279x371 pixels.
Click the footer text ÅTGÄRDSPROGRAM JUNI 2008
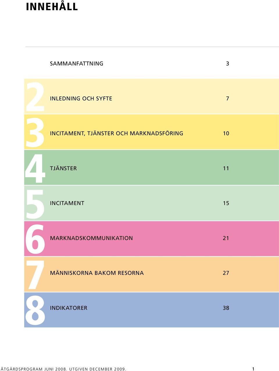click(34, 369)
